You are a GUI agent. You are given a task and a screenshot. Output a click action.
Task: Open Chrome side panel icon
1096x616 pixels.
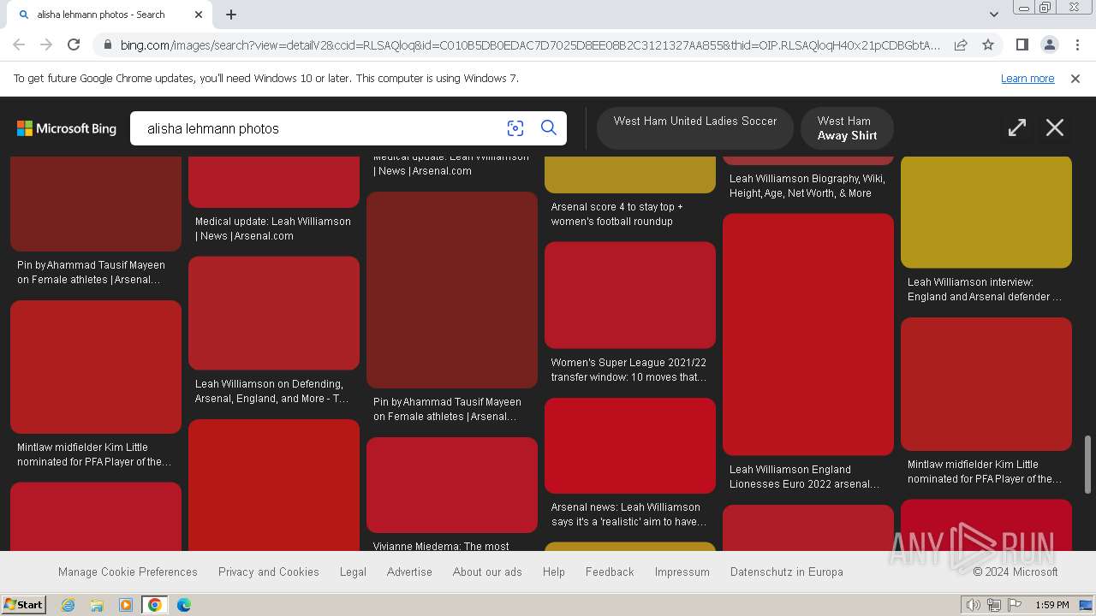tap(1022, 44)
